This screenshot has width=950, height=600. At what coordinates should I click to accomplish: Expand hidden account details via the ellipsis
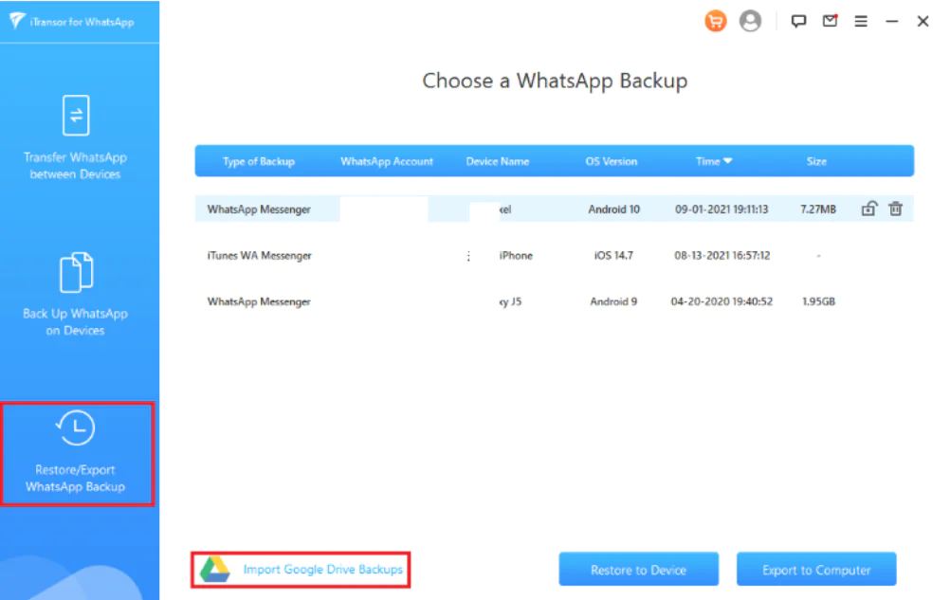click(467, 255)
